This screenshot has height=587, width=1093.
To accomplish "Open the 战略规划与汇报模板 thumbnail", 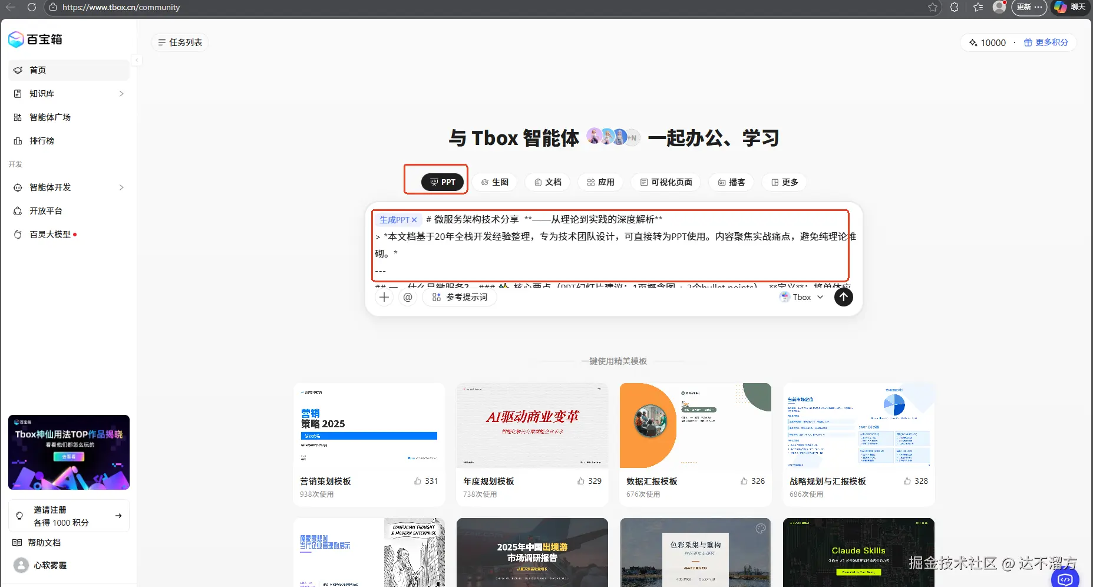I will (x=858, y=426).
